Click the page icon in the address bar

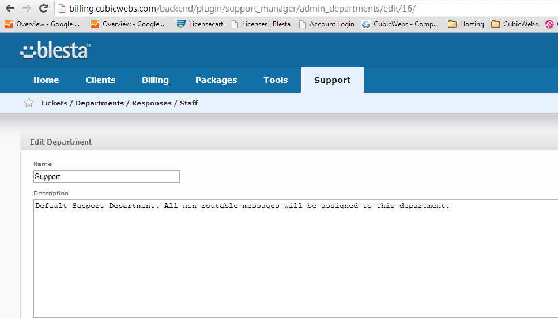62,9
